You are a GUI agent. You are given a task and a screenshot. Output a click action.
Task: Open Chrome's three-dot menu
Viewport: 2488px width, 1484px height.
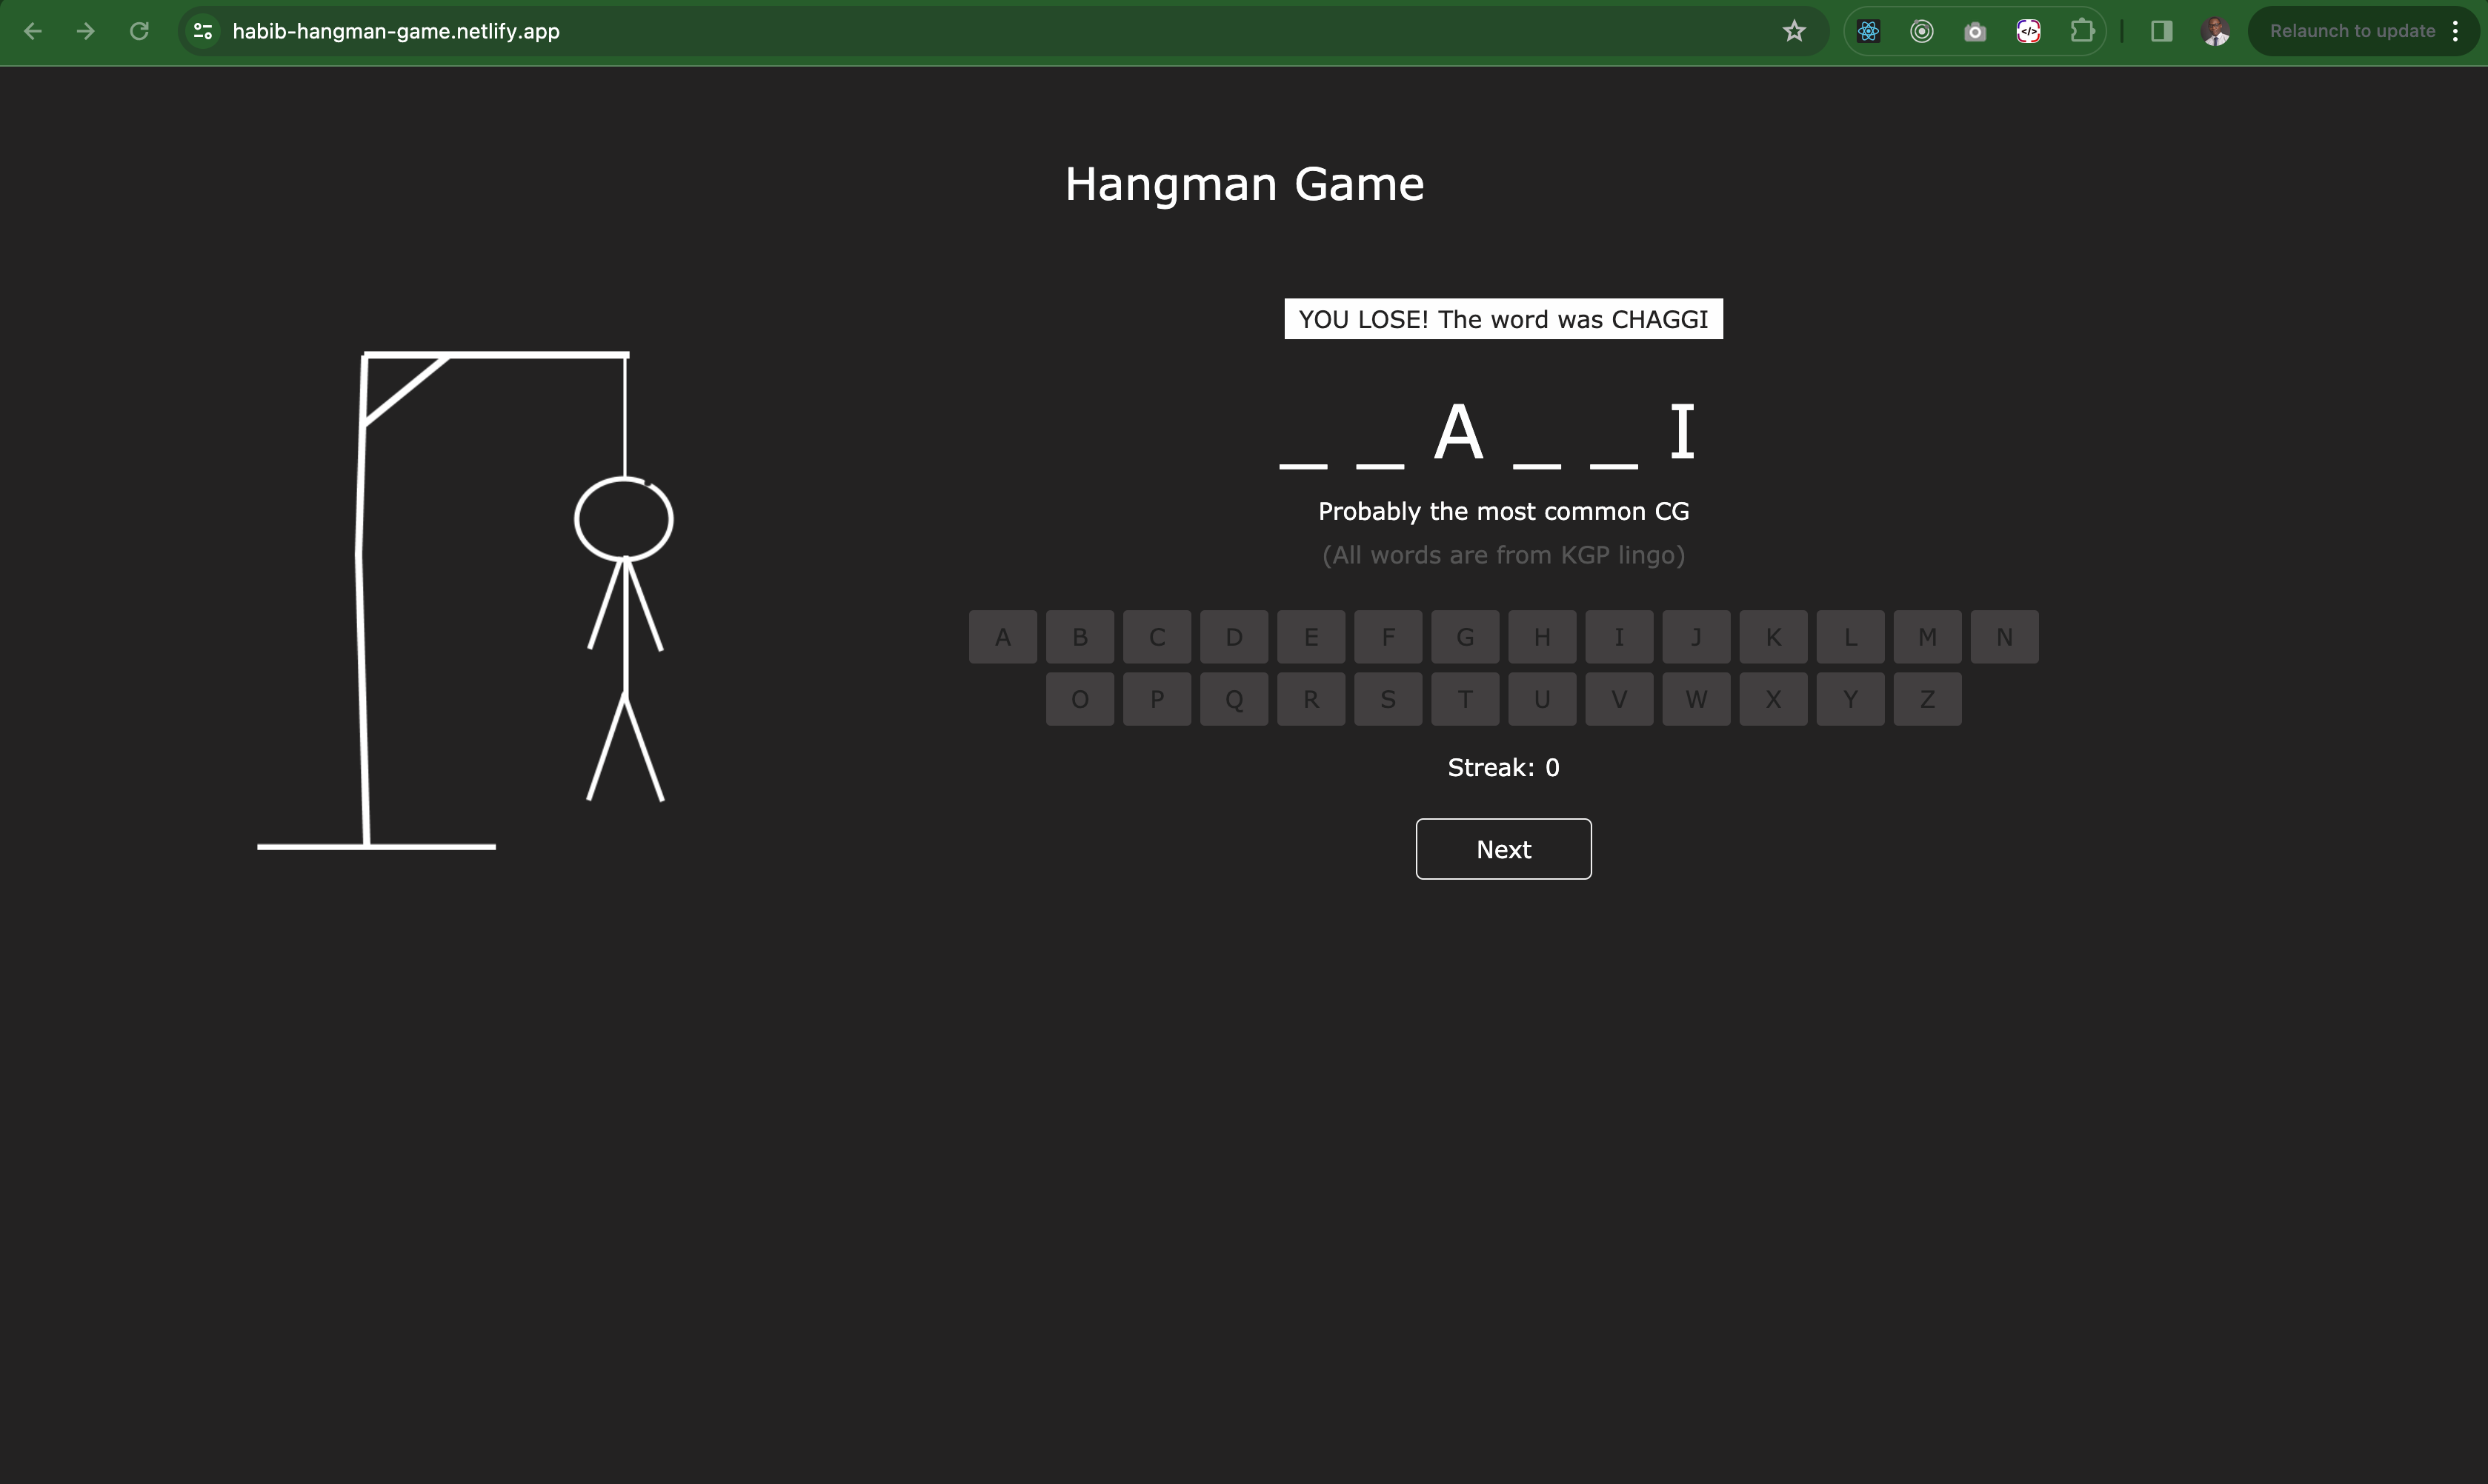coord(2456,31)
